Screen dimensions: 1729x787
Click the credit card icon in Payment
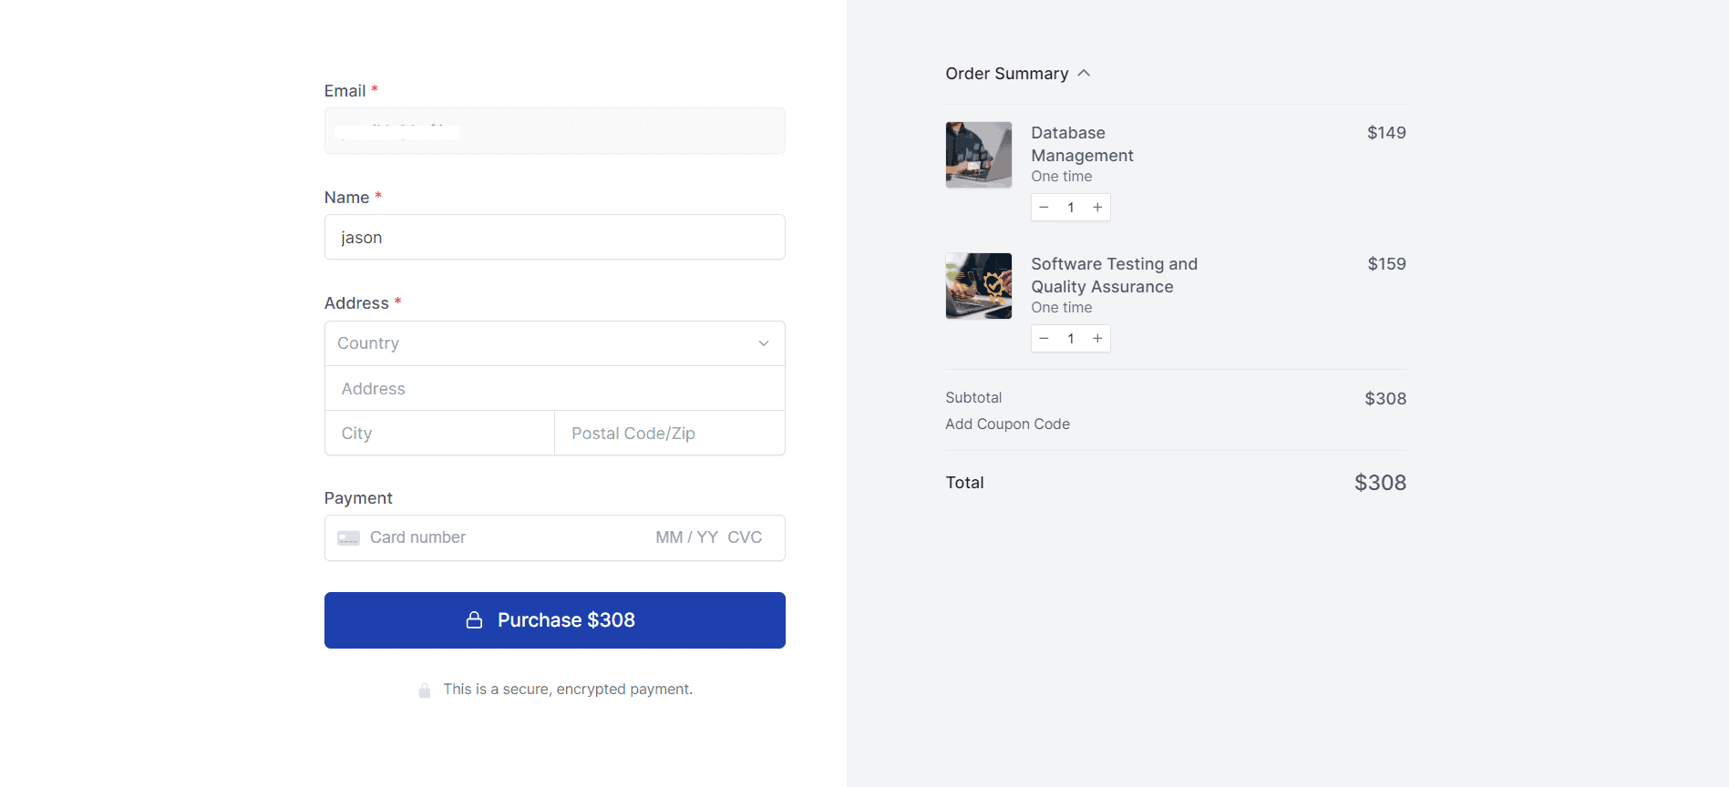coord(348,538)
